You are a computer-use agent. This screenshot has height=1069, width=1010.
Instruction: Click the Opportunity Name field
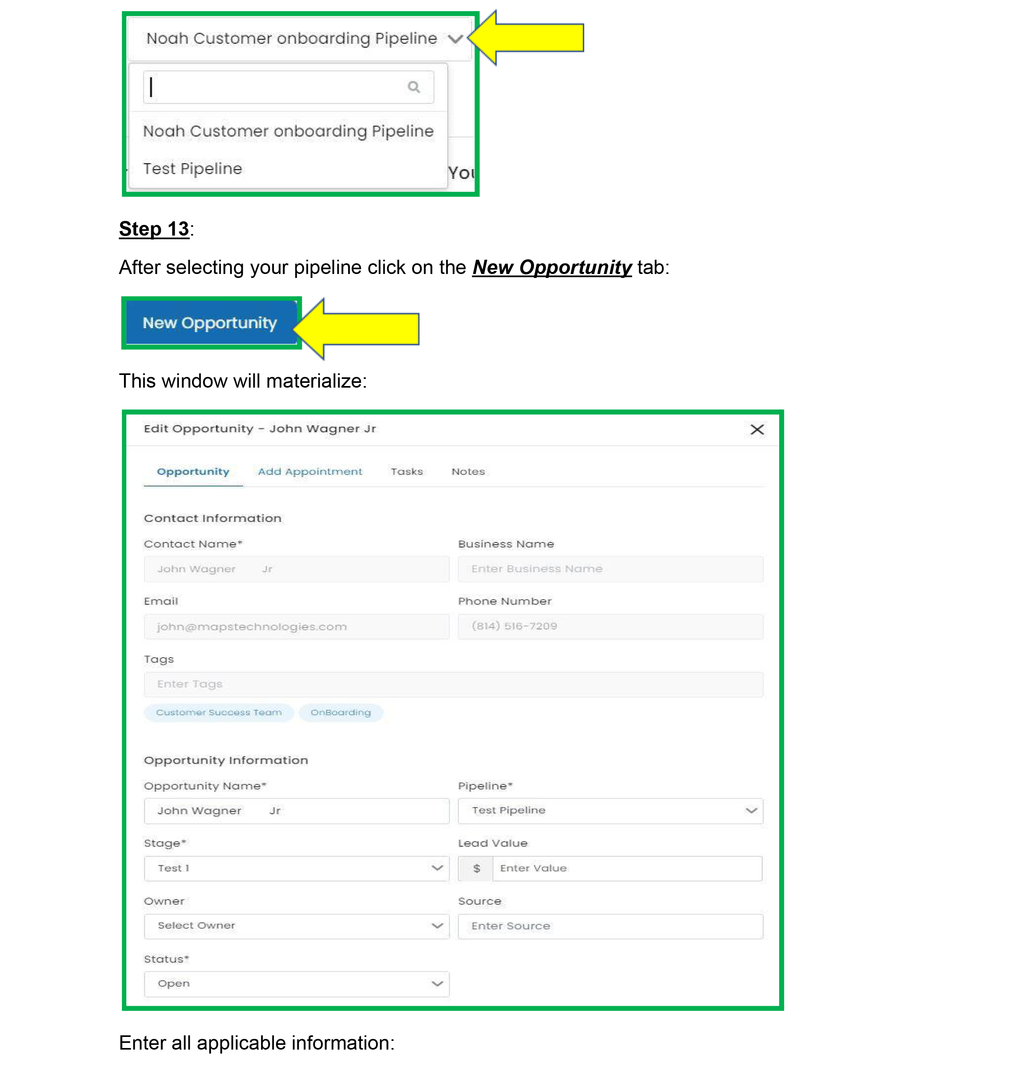pos(296,810)
